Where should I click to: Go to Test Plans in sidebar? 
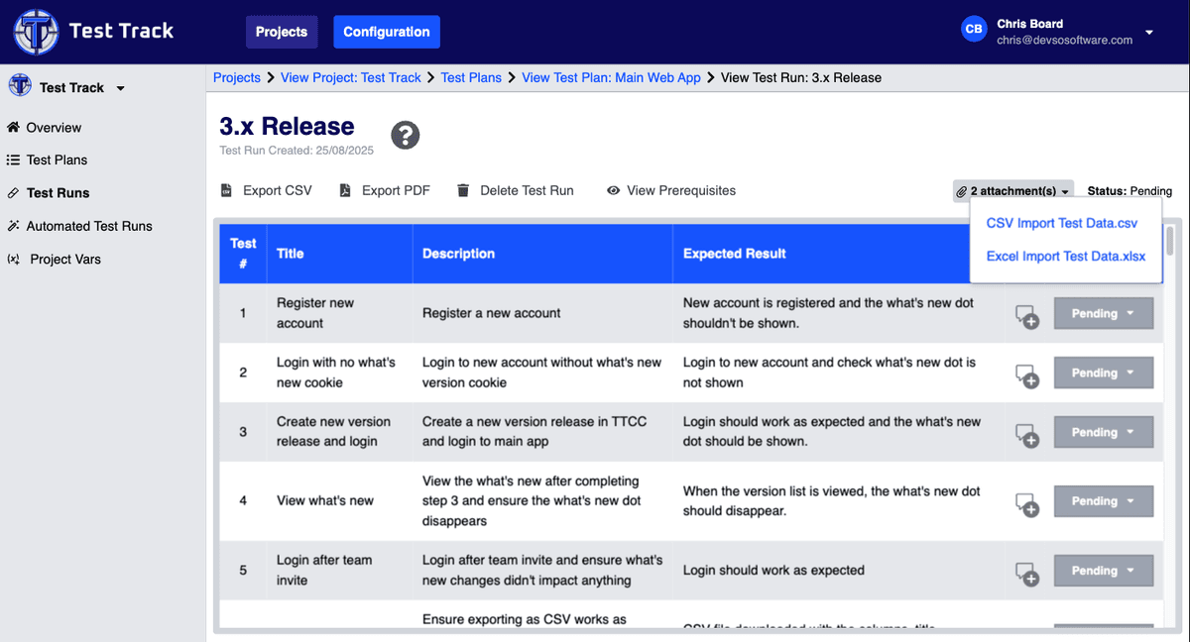(57, 160)
